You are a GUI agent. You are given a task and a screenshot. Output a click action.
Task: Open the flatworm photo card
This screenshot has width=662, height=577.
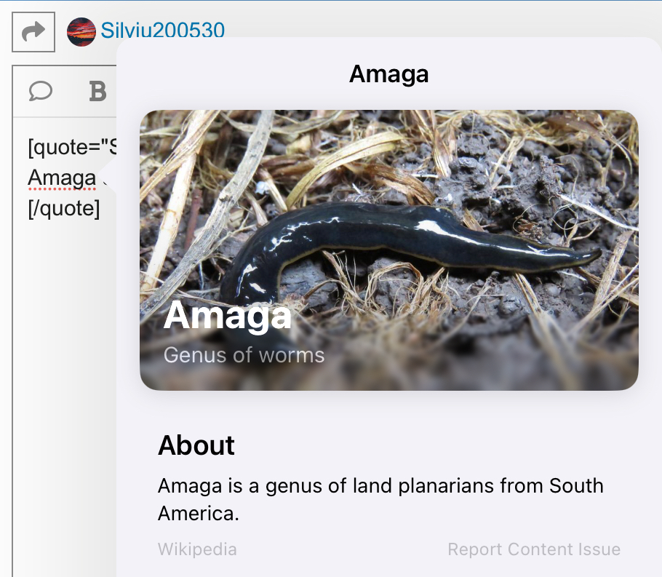click(x=389, y=250)
